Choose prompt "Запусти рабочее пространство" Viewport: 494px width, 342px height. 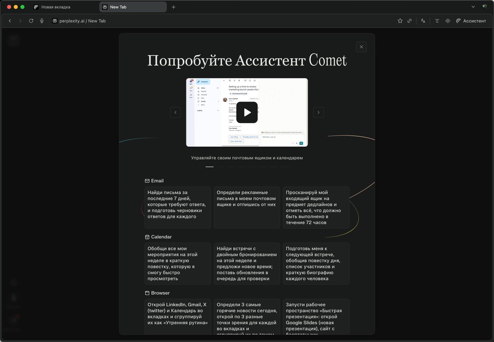316,317
